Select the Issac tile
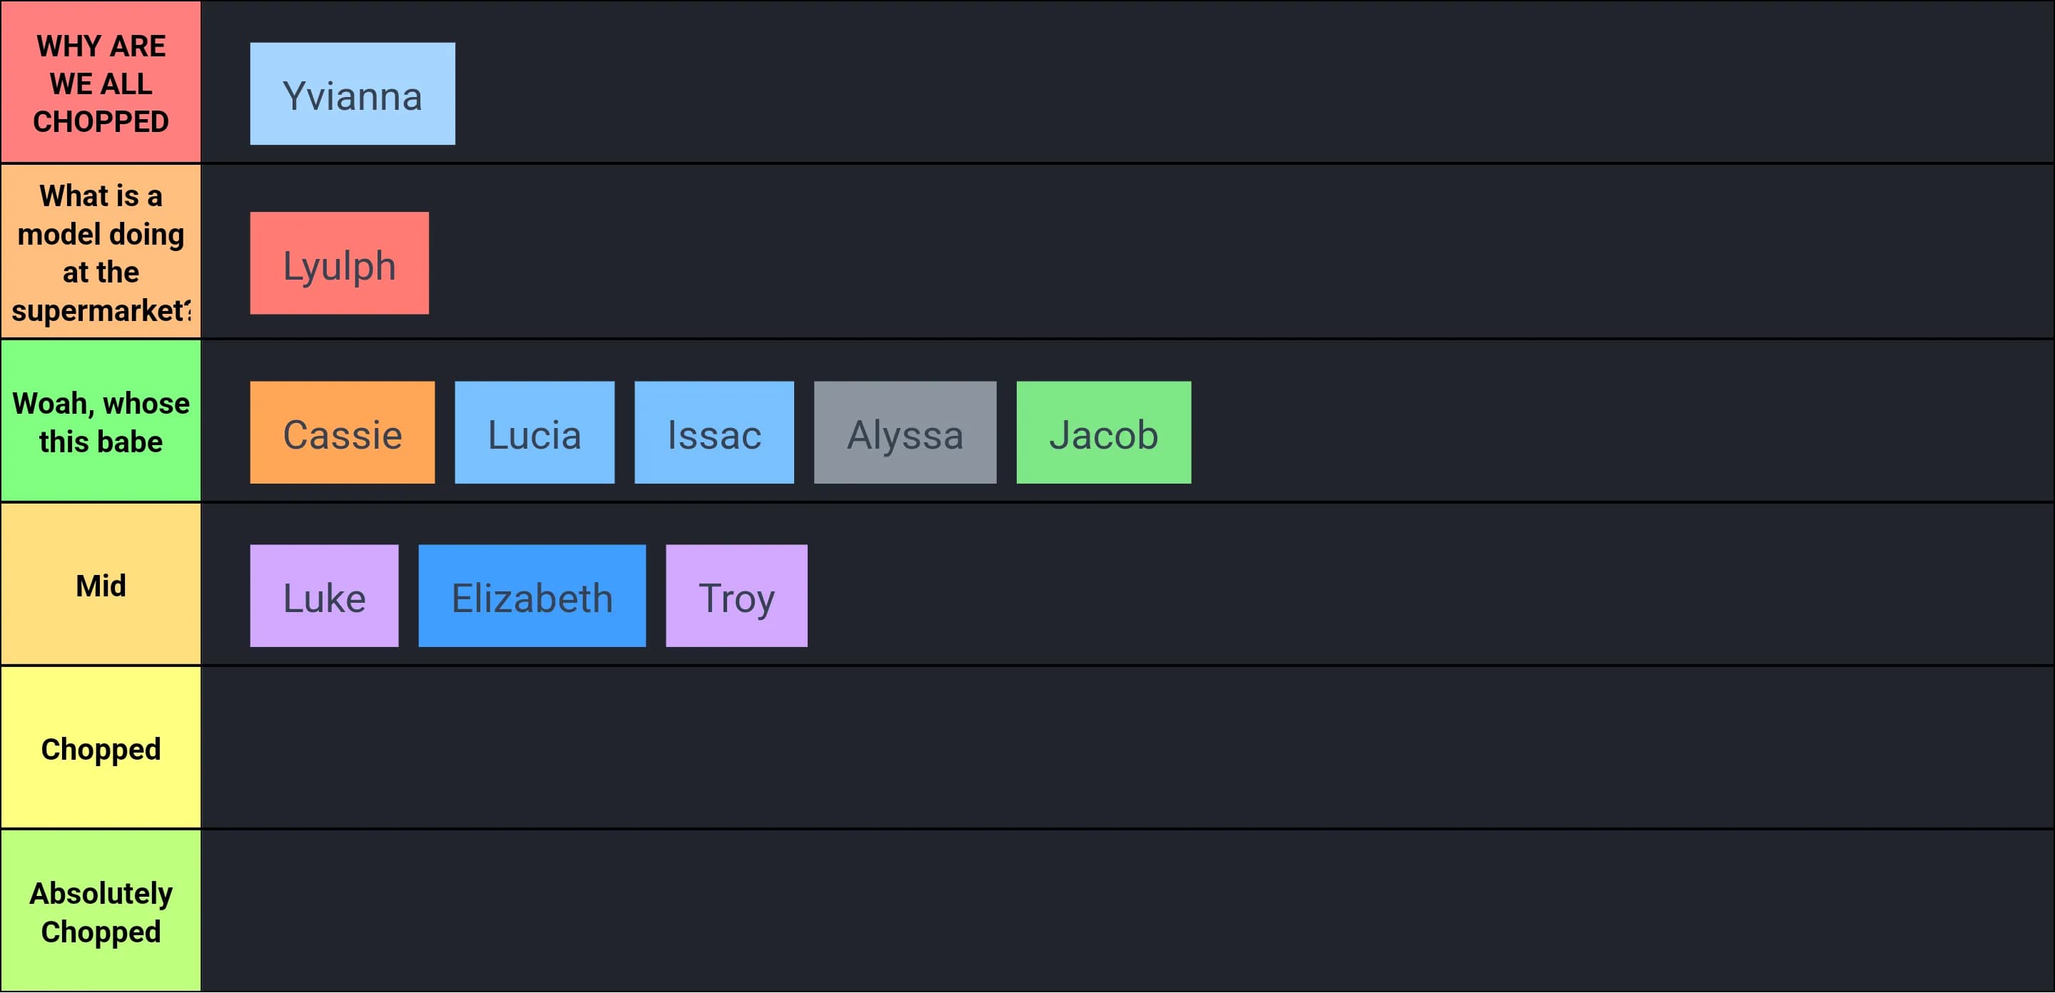The height and width of the screenshot is (993, 2055). point(714,432)
